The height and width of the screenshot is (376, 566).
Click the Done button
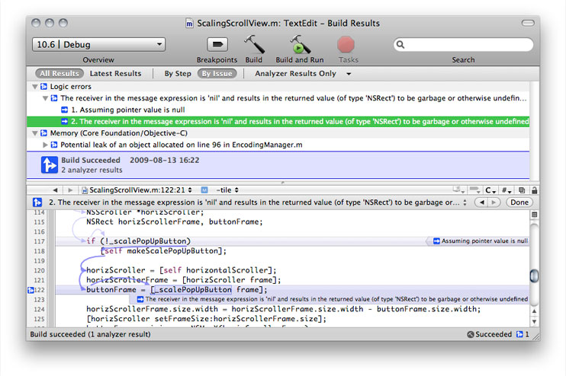pos(519,202)
